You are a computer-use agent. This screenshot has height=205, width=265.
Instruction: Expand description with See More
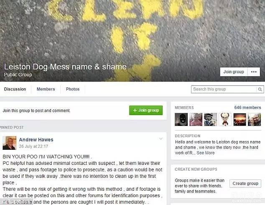pyautogui.click(x=206, y=153)
